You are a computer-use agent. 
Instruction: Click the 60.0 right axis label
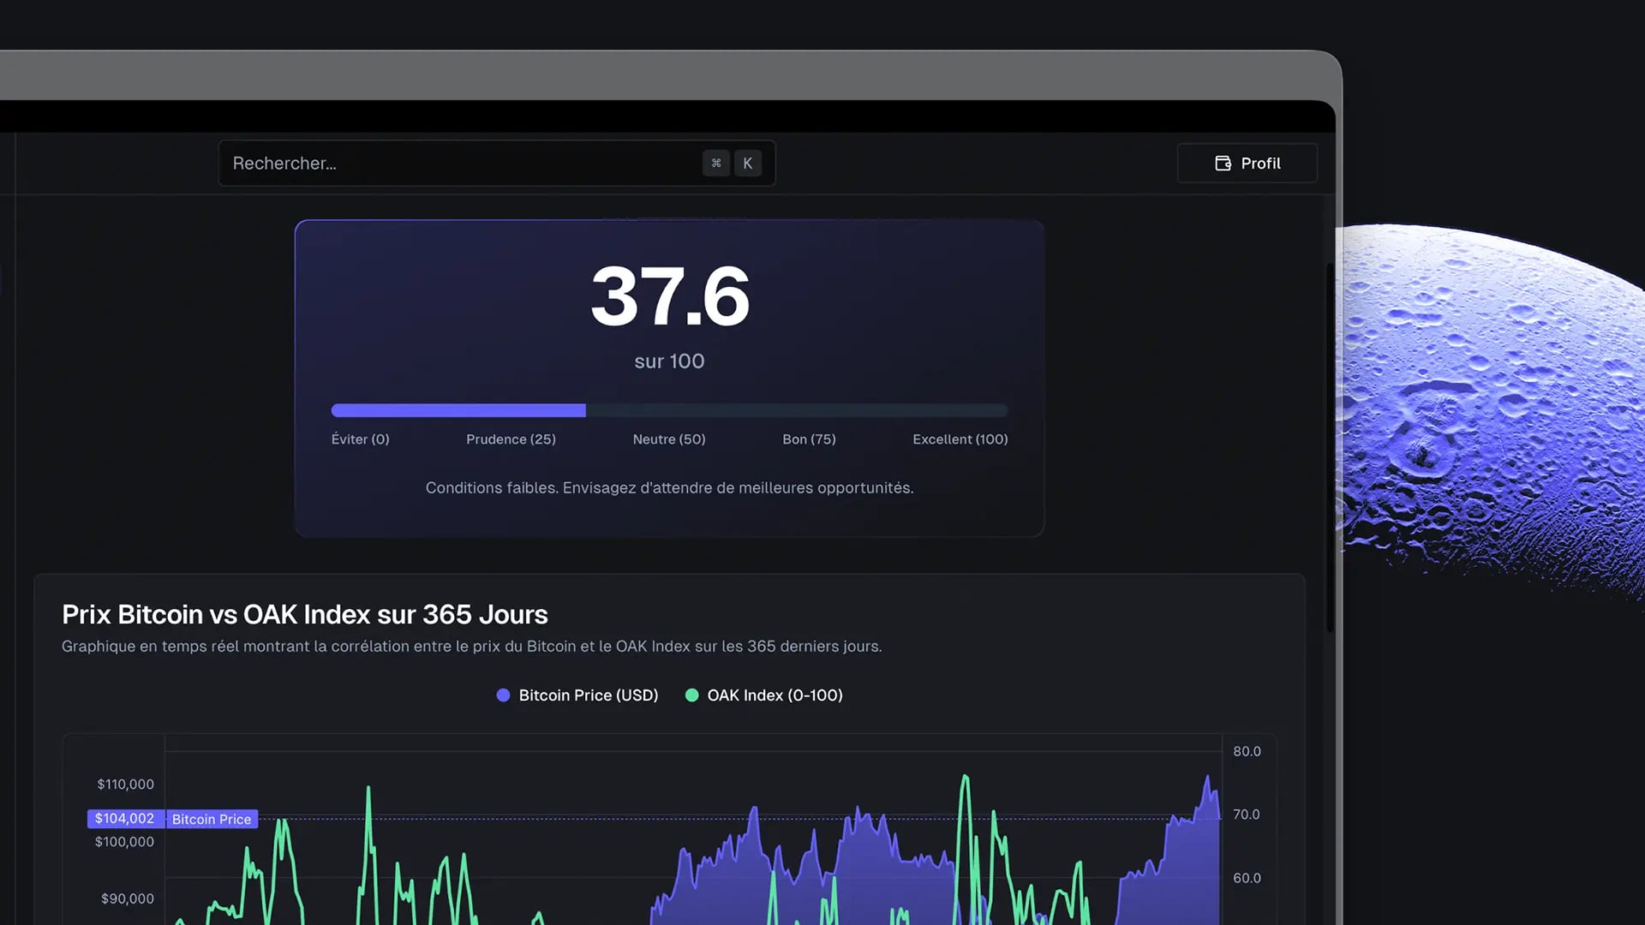1247,878
